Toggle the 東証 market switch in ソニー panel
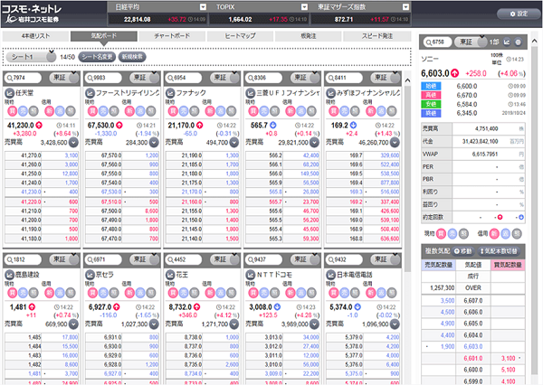The height and width of the screenshot is (385, 543). (471, 42)
